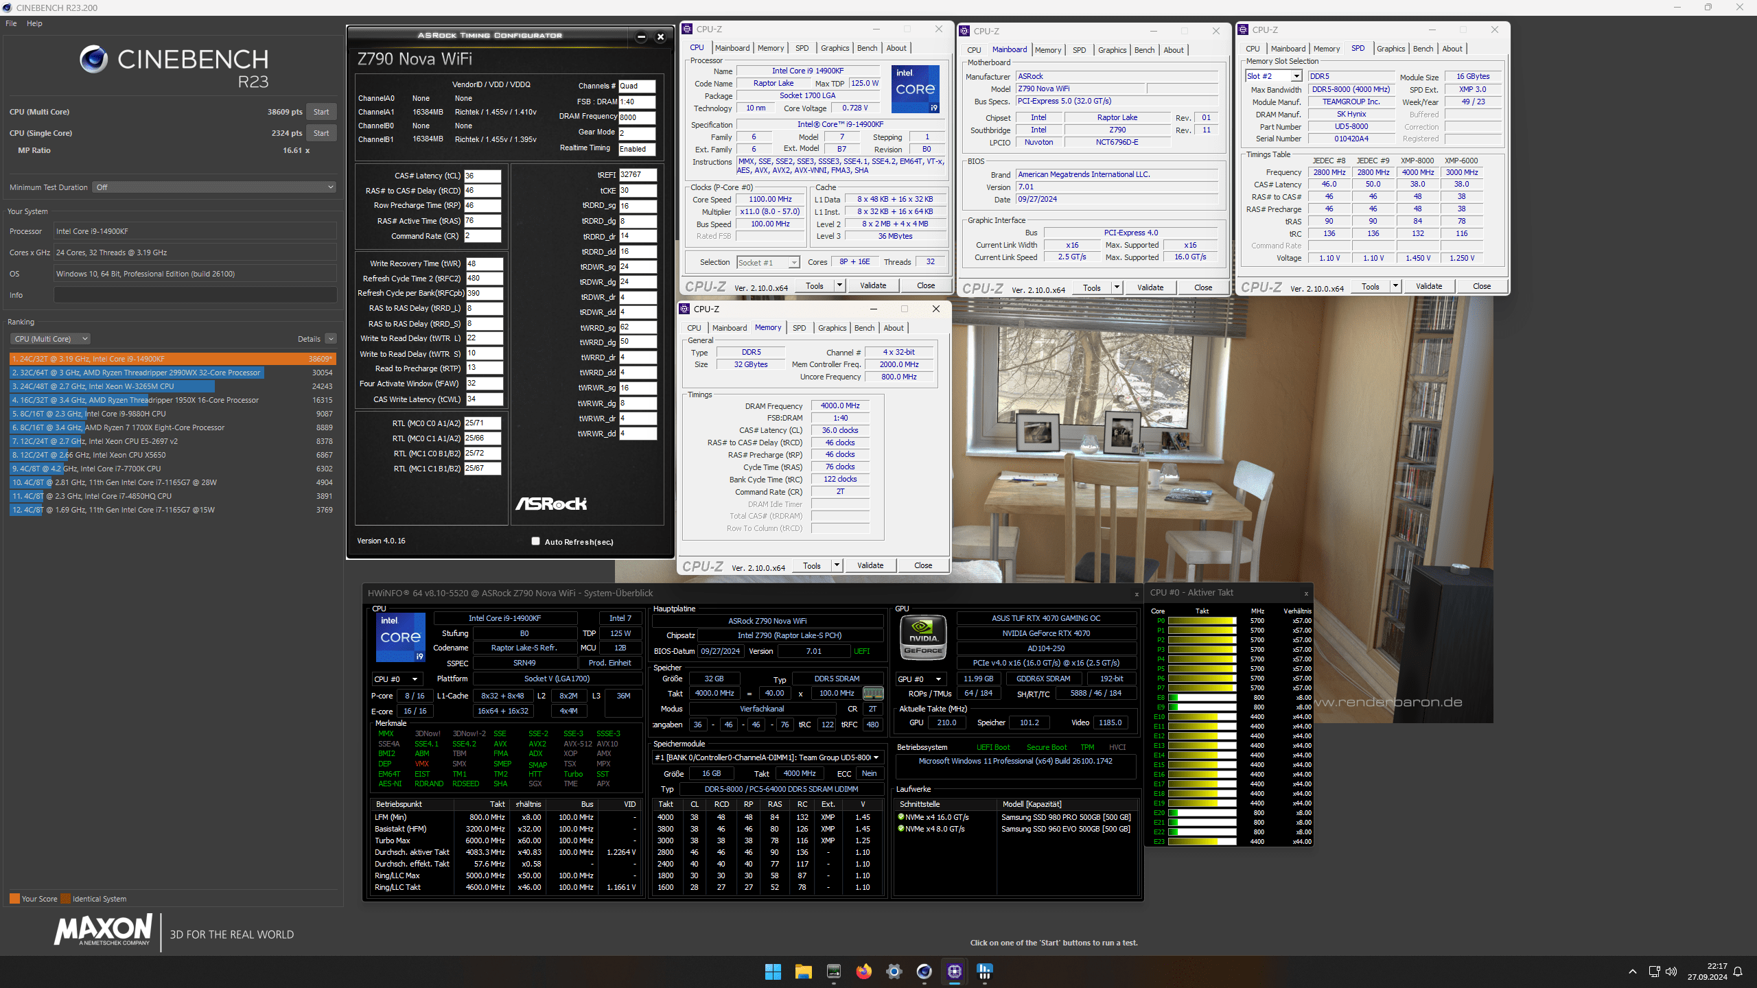This screenshot has width=1757, height=988.
Task: Open the volume control in system tray
Action: (x=1671, y=972)
